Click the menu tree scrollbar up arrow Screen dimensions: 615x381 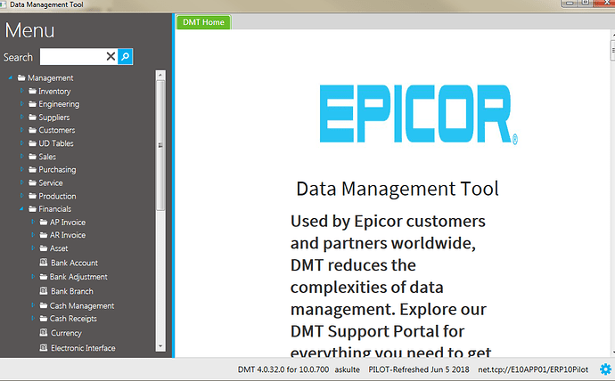point(160,75)
